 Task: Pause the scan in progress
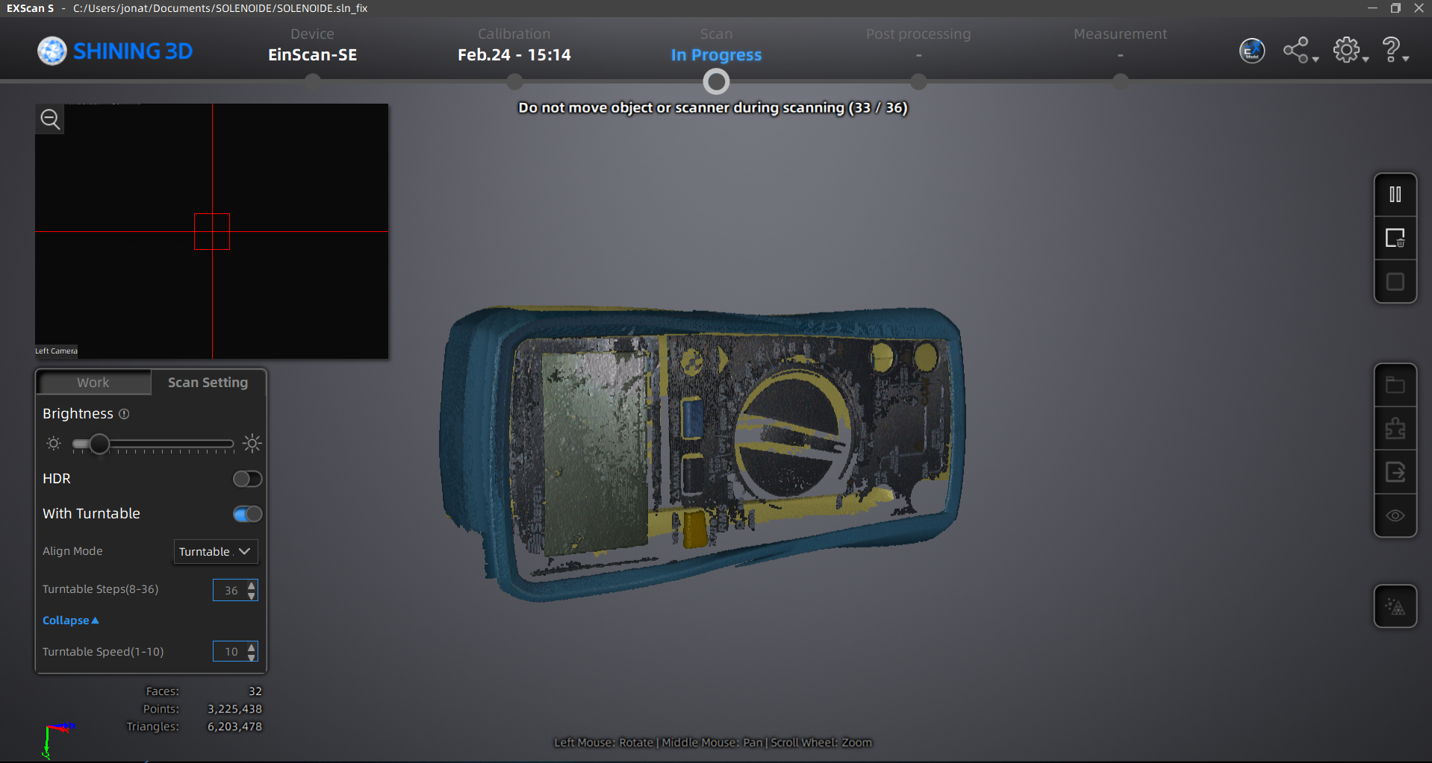(x=1395, y=195)
